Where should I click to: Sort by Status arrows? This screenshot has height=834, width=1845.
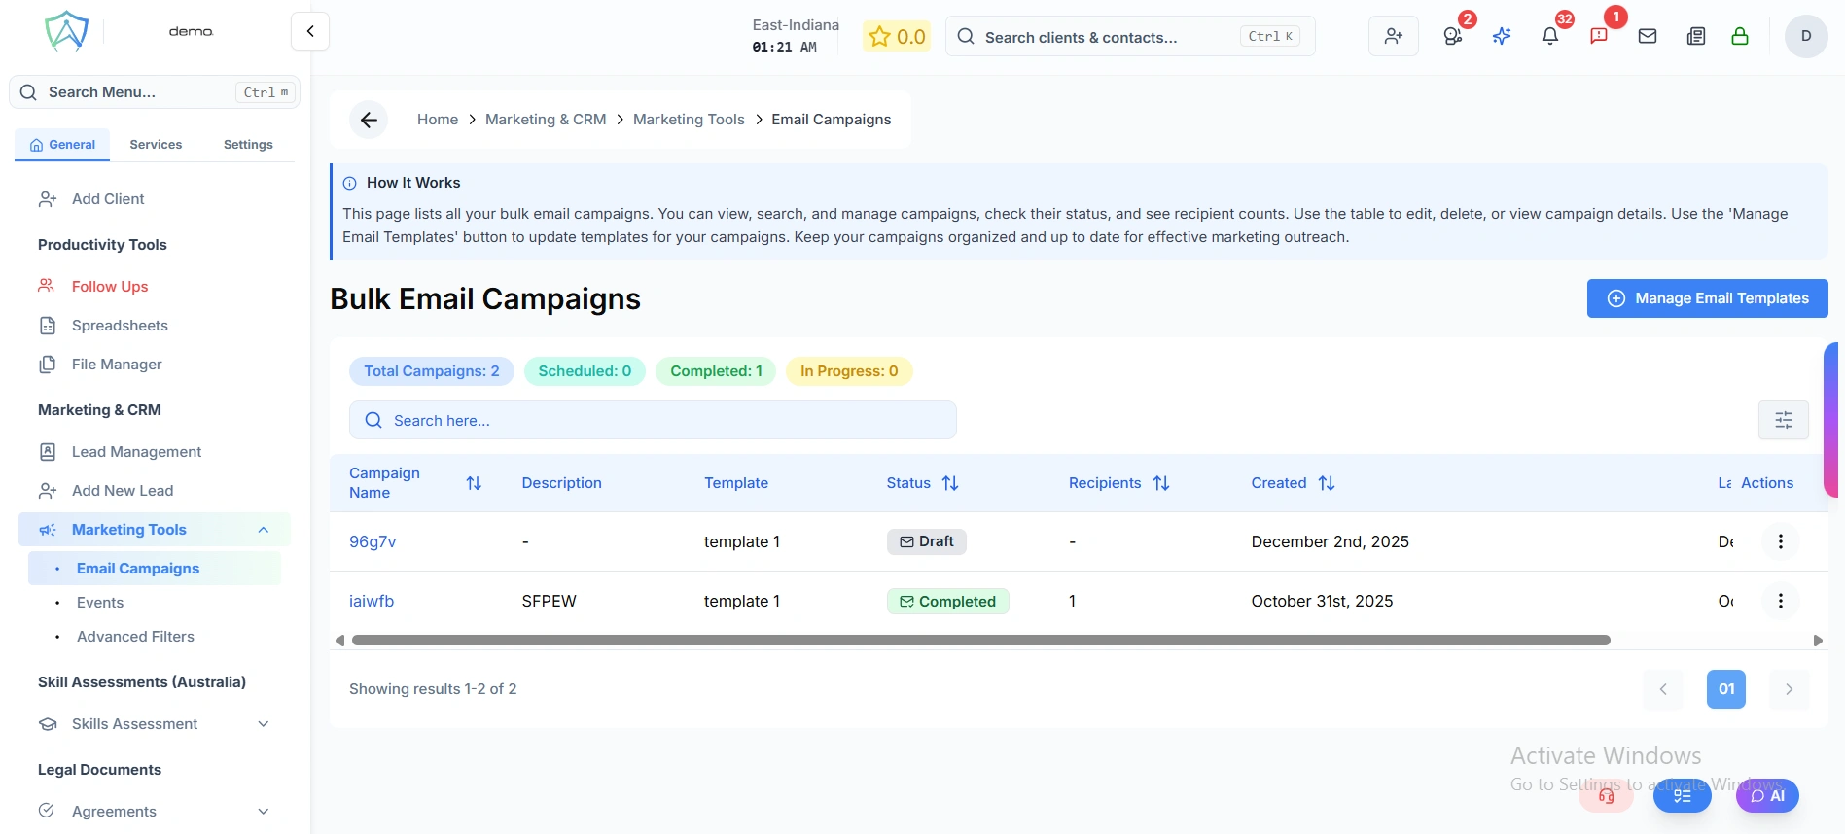click(950, 483)
